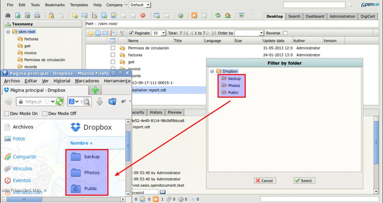The width and height of the screenshot is (383, 203).
Task: Create a new folder from the toolbar
Action: click(74, 16)
